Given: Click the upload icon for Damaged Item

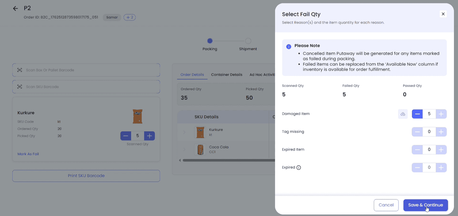Looking at the screenshot, I should click(x=403, y=114).
